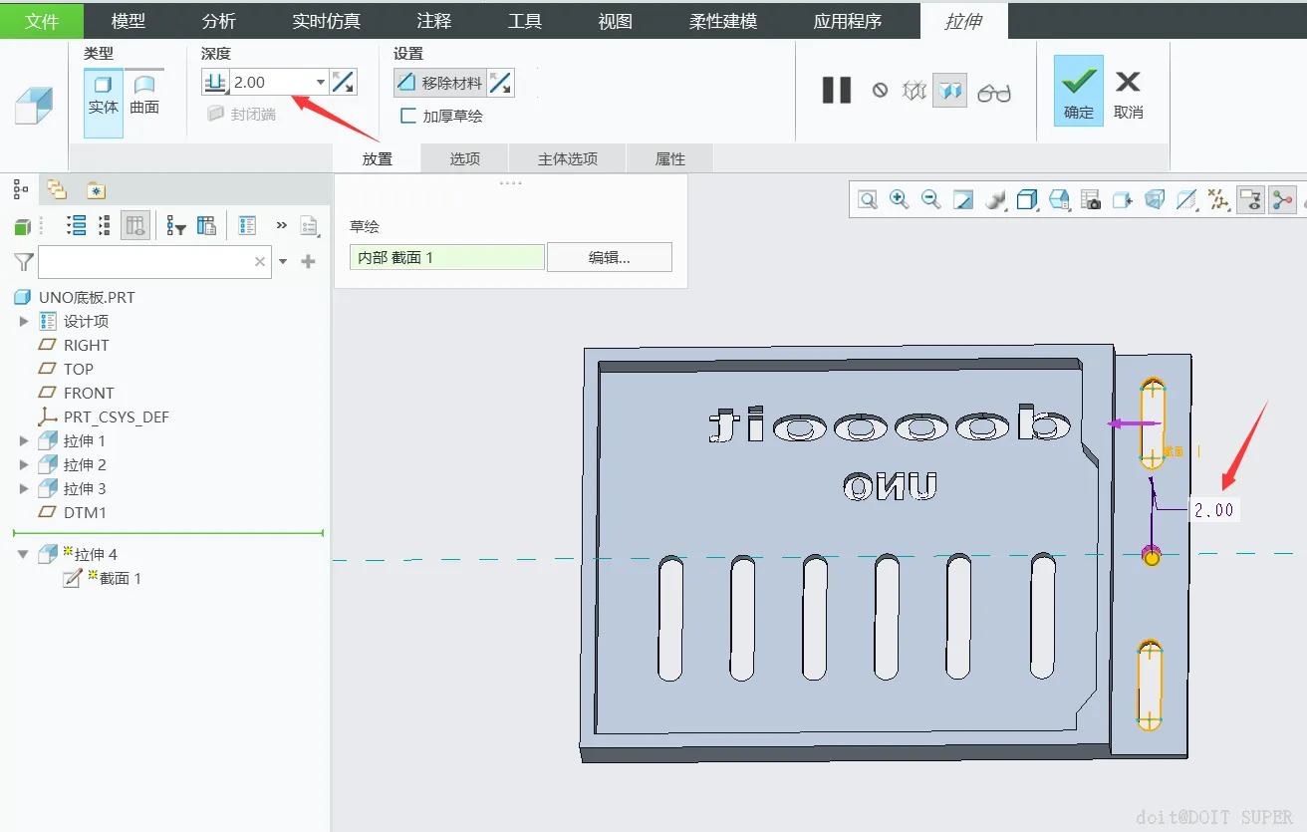
Task: Flip the depth direction icon
Action: point(343,82)
